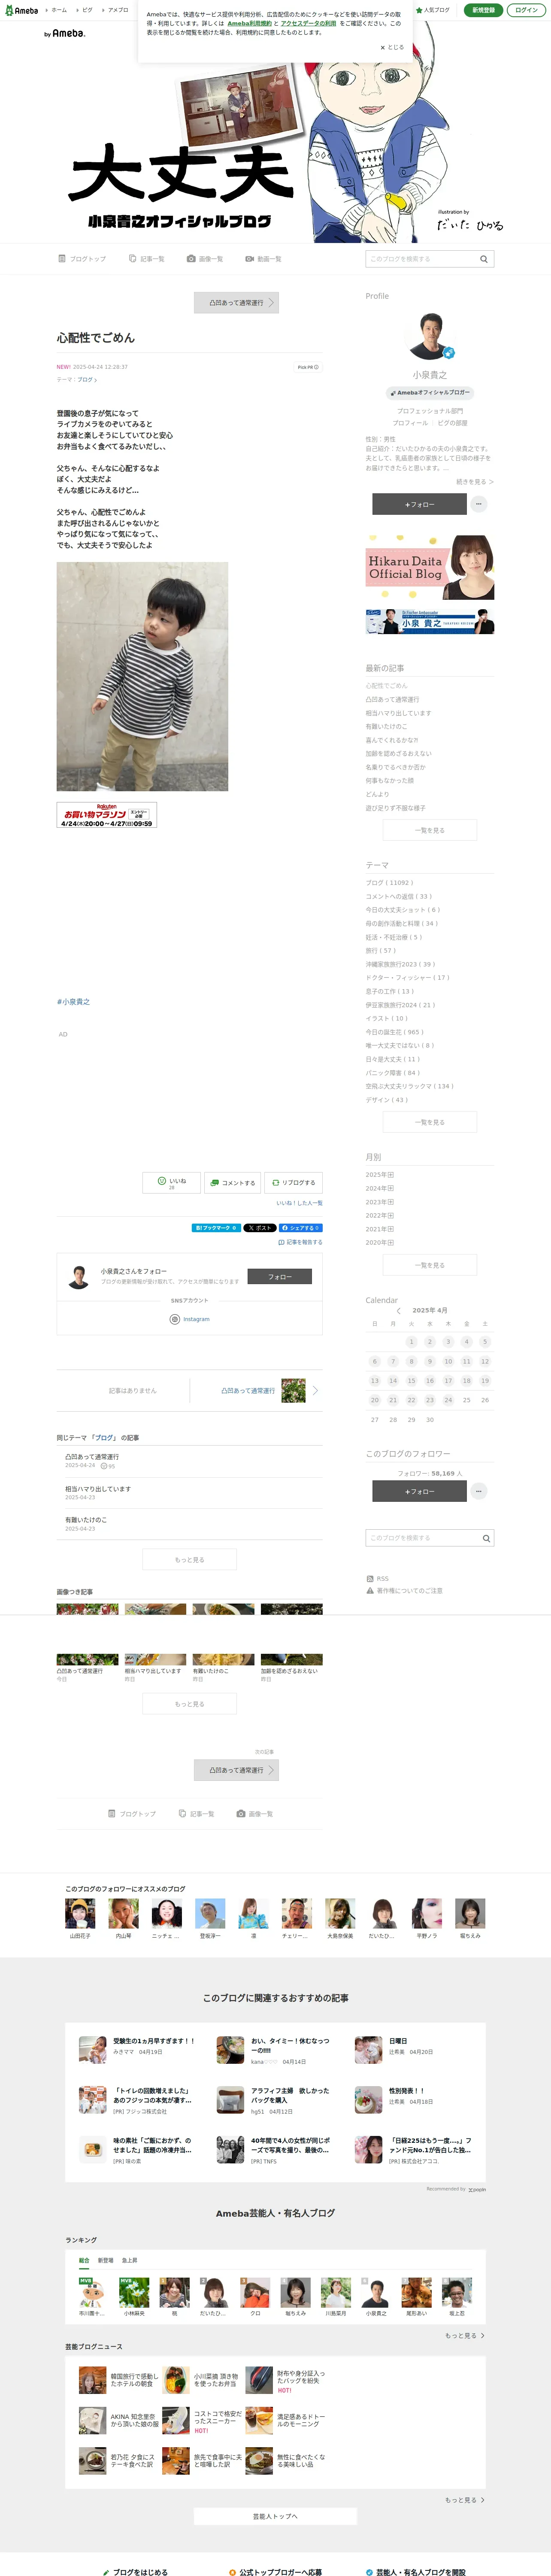Open recommended blogger 山田花子

(x=80, y=1919)
